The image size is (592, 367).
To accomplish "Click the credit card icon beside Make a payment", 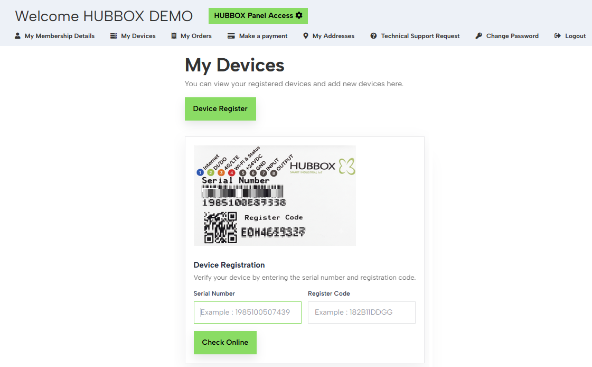I will [231, 36].
